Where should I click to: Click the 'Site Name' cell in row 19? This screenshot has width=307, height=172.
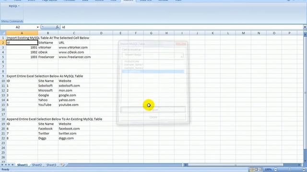pos(48,124)
